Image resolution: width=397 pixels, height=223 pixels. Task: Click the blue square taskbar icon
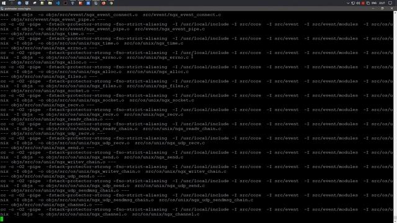pos(88,3)
